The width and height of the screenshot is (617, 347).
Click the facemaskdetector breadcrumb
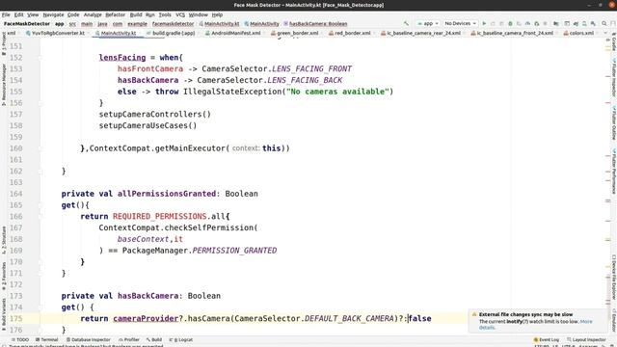173,23
